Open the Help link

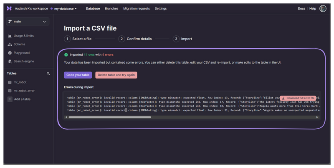tap(313, 8)
